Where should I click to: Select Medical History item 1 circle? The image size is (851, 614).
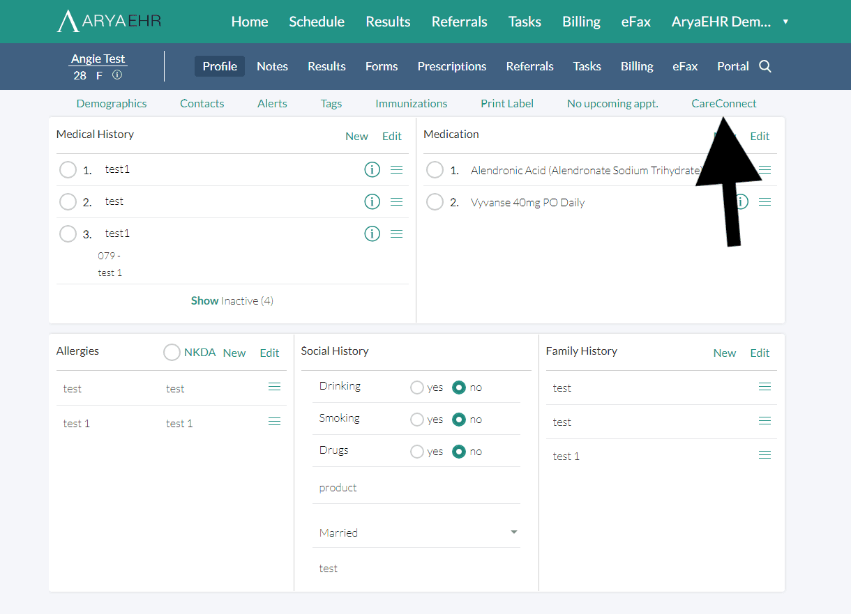click(68, 169)
